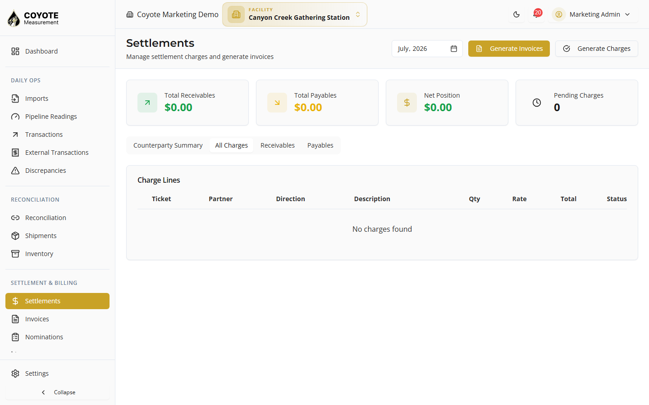Navigate to Reconciliation page
The width and height of the screenshot is (649, 405).
57,218
